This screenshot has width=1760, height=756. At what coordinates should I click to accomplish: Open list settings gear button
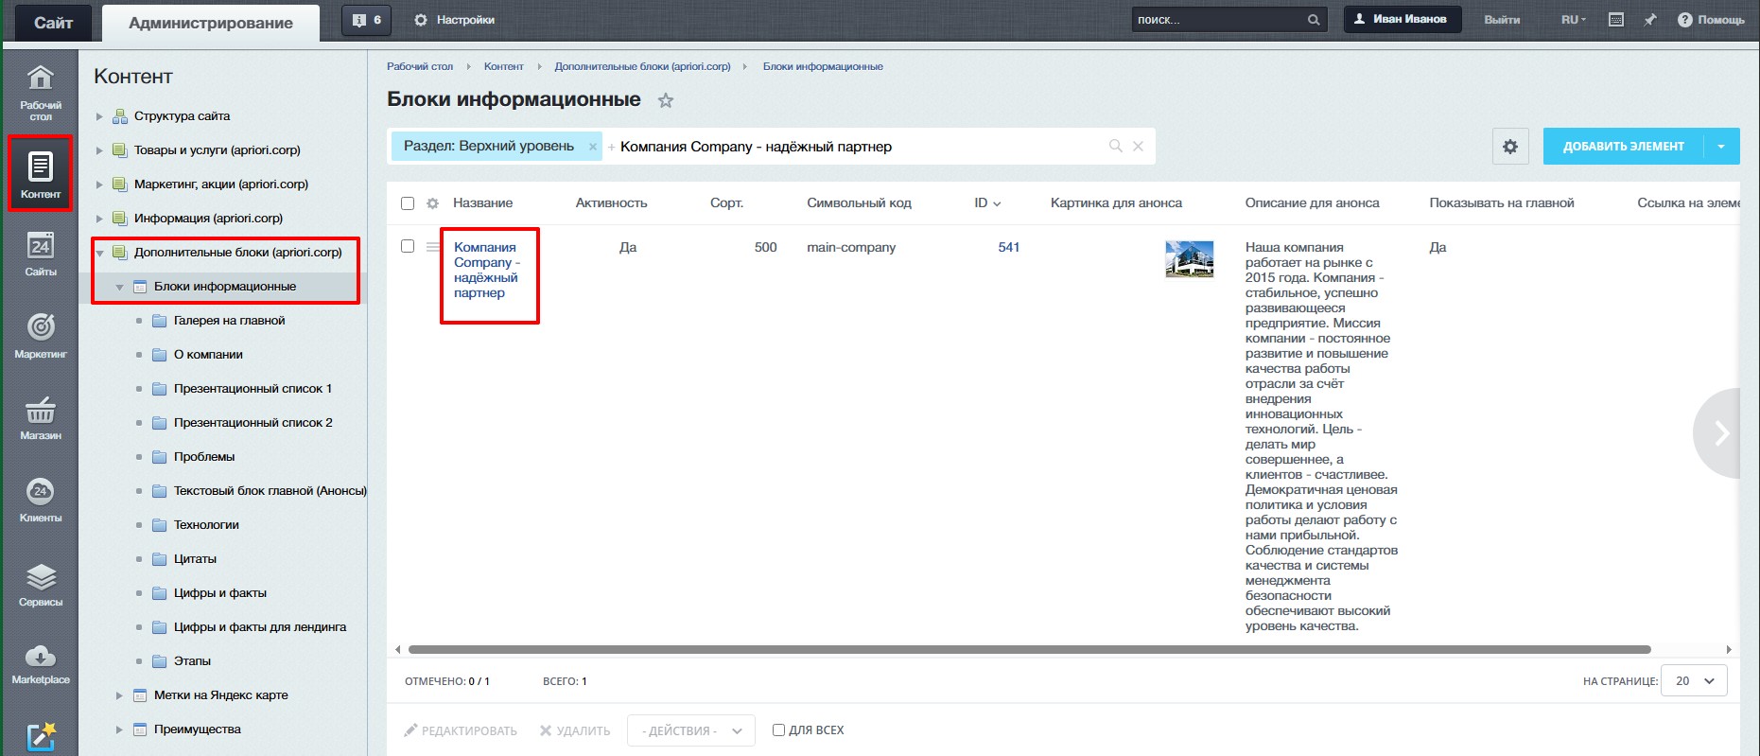[1510, 147]
